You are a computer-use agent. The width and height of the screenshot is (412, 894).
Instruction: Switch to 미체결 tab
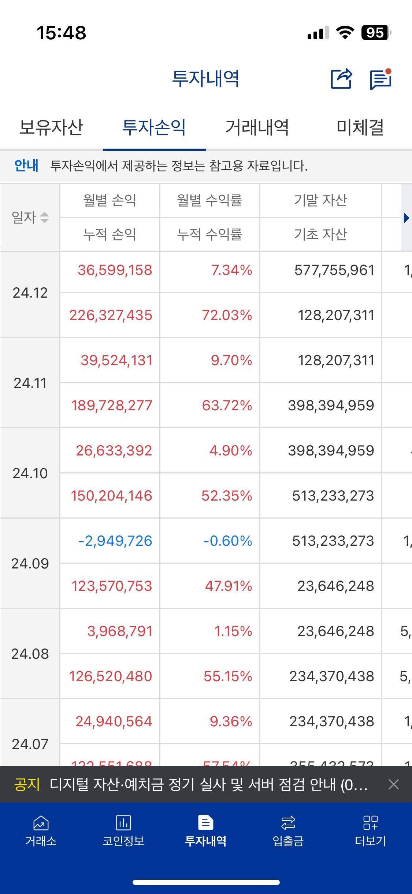click(x=360, y=127)
